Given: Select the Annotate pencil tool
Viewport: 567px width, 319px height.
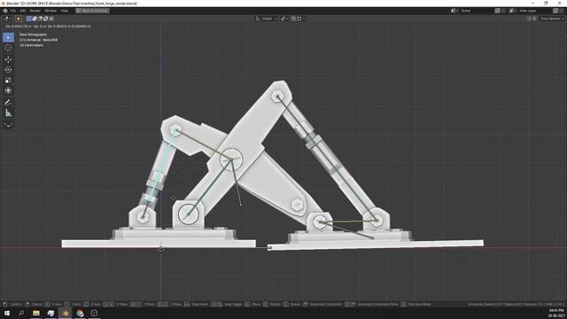Looking at the screenshot, I should coord(8,103).
